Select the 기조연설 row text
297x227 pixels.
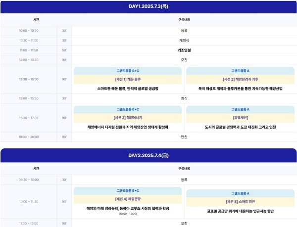click(x=184, y=50)
